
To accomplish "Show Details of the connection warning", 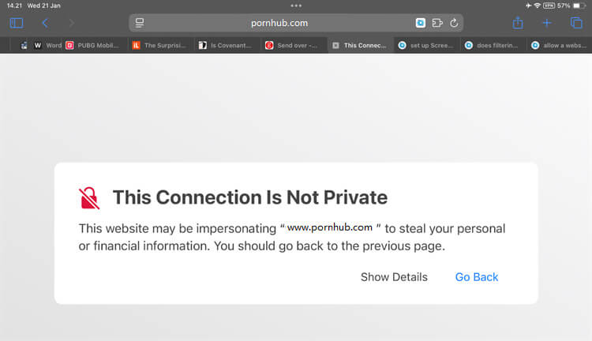I will click(394, 277).
